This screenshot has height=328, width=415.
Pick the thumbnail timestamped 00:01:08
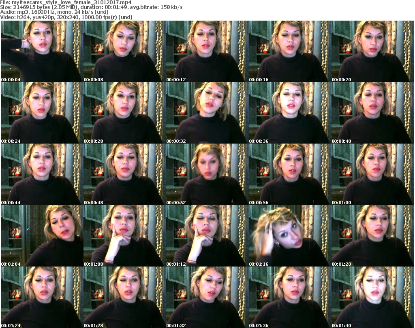coord(124,236)
